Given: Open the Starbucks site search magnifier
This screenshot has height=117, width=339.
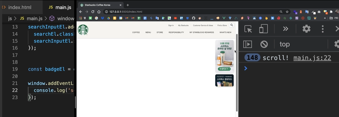Looking at the screenshot, I should click(x=232, y=25).
